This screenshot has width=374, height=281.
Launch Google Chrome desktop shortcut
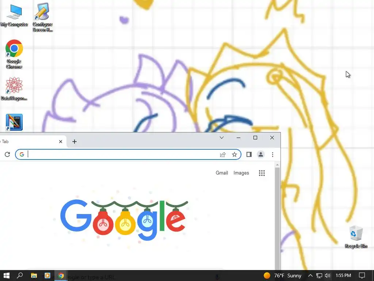(x=14, y=54)
